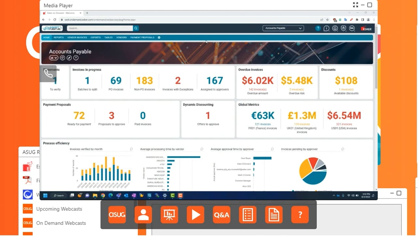Open the VENDOR INVOICES tab
This screenshot has height=236, width=418.
pos(77,38)
